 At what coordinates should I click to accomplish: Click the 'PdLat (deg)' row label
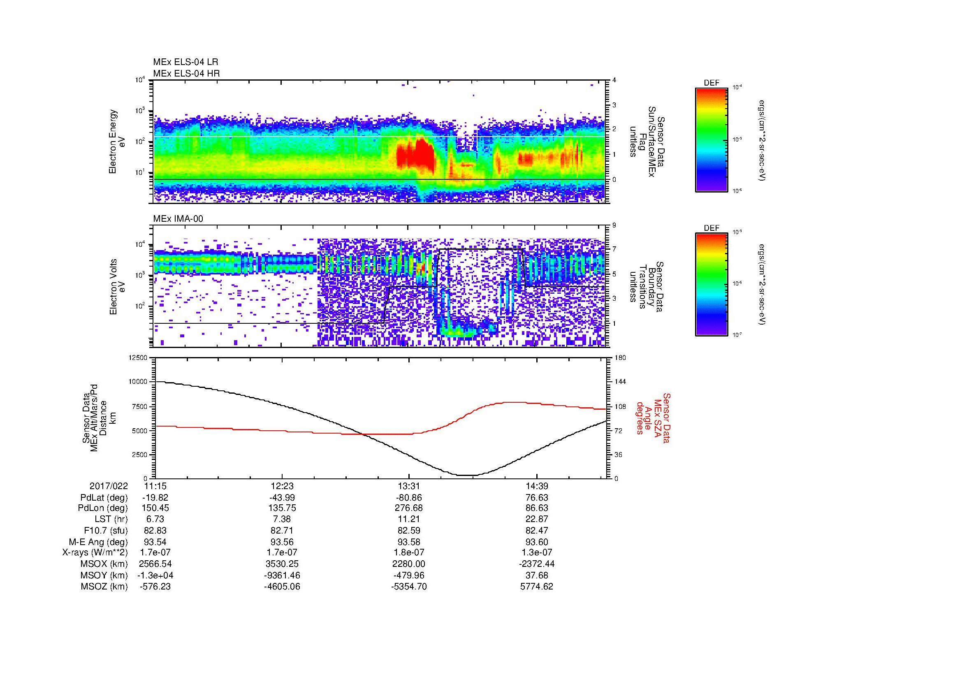click(x=104, y=498)
